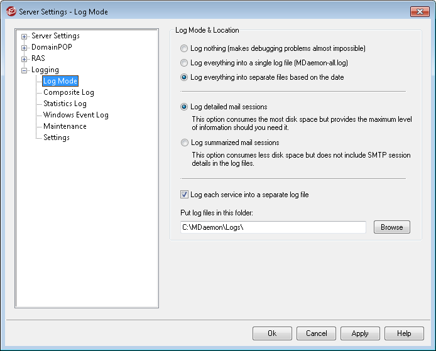This screenshot has width=436, height=351.
Task: Select Log summarized mail sessions option
Action: click(x=184, y=143)
